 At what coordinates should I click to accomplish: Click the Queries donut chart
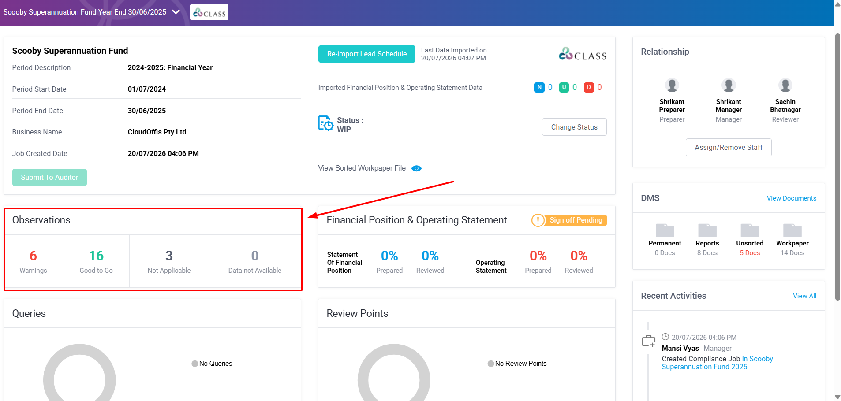[79, 372]
